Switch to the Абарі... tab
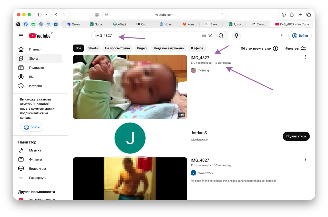 120,24
